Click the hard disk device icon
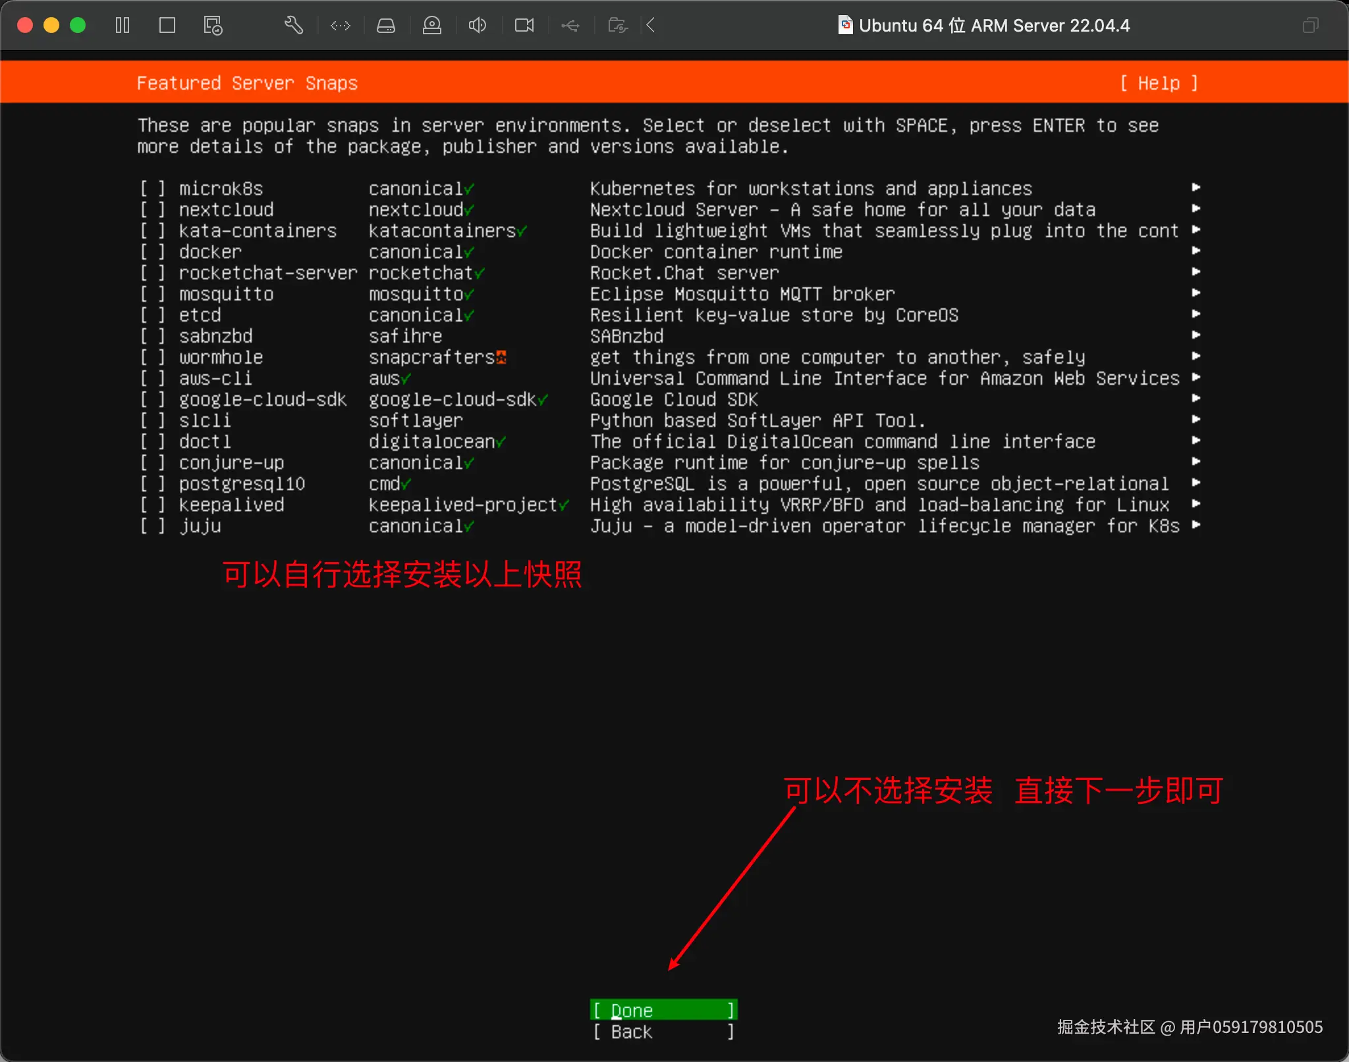1349x1062 pixels. point(386,26)
